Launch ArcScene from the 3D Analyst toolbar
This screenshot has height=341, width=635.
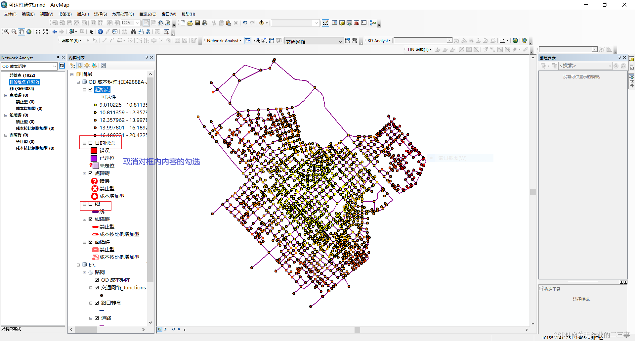[515, 40]
